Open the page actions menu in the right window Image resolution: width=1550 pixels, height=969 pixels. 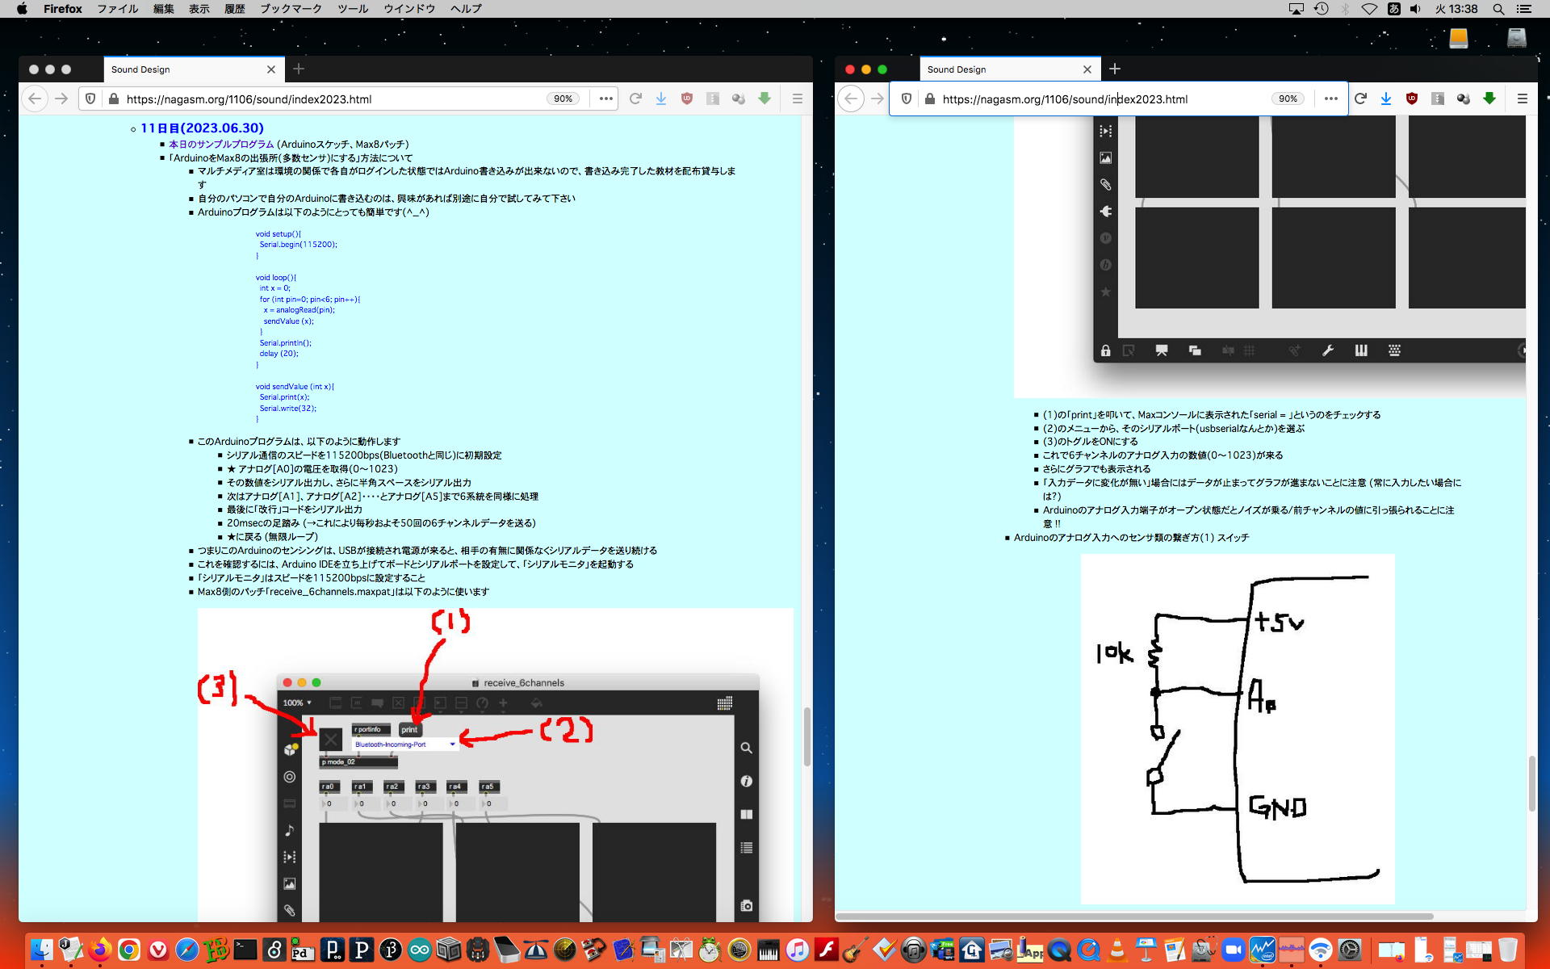[1331, 99]
